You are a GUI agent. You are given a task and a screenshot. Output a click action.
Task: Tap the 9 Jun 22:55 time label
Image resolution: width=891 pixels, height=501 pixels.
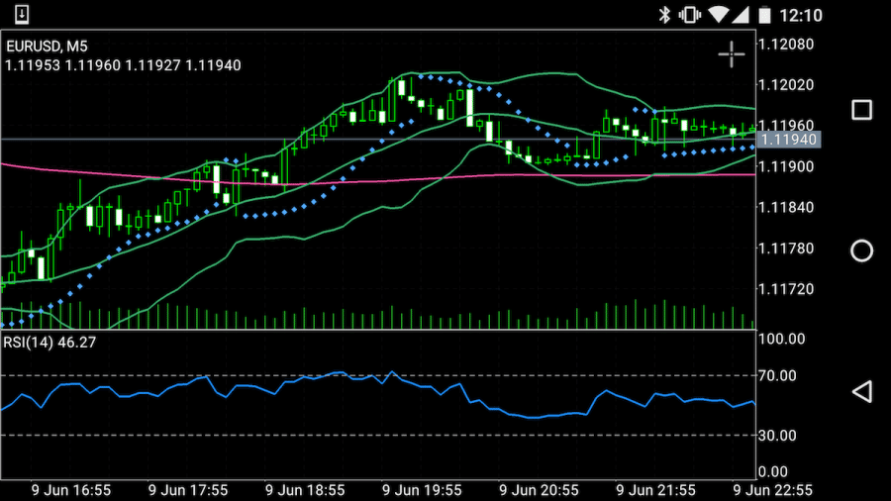point(773,490)
